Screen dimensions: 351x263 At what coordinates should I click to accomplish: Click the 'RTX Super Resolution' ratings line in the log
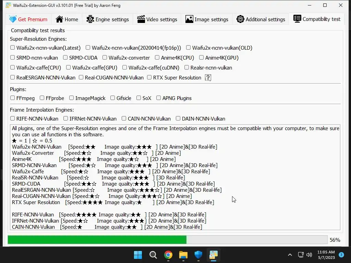click(113, 202)
